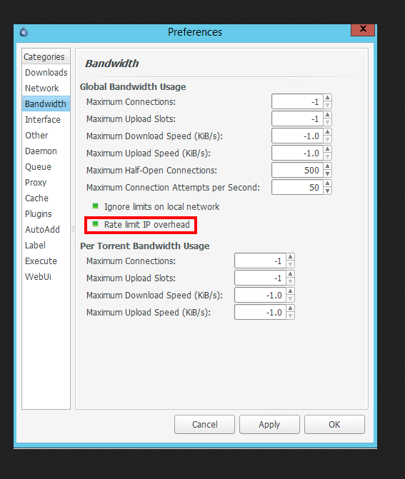This screenshot has height=479, width=405.
Task: Click the global Maximum Upload Speed field
Action: [297, 153]
